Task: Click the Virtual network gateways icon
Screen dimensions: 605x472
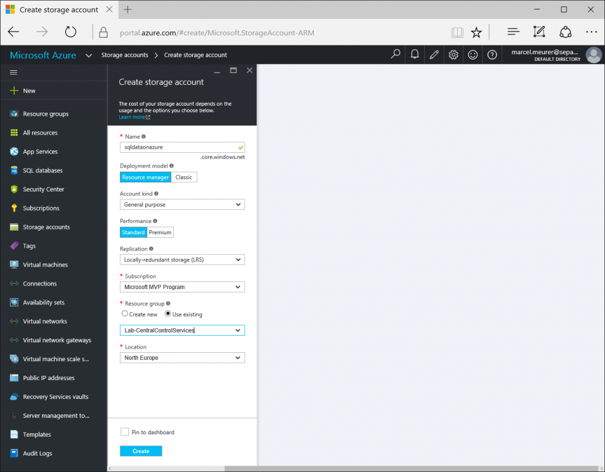Action: (14, 340)
